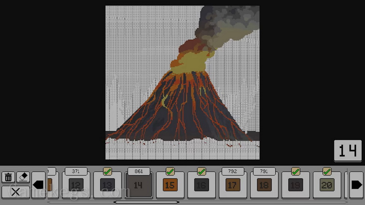Screen dimensions: 365x205
Task: Click the palette horizontal scrollbar thumb
Action: 146,202
